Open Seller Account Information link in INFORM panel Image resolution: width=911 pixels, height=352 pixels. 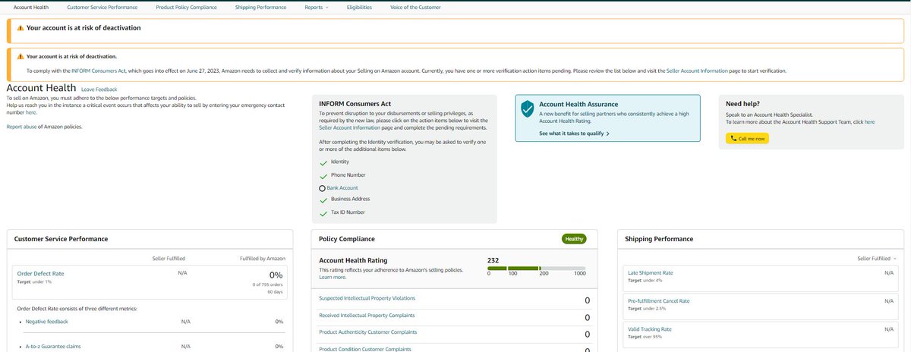tap(348, 127)
